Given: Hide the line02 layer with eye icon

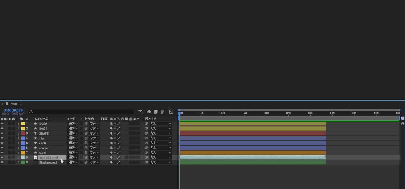Looking at the screenshot, I should 2,124.
